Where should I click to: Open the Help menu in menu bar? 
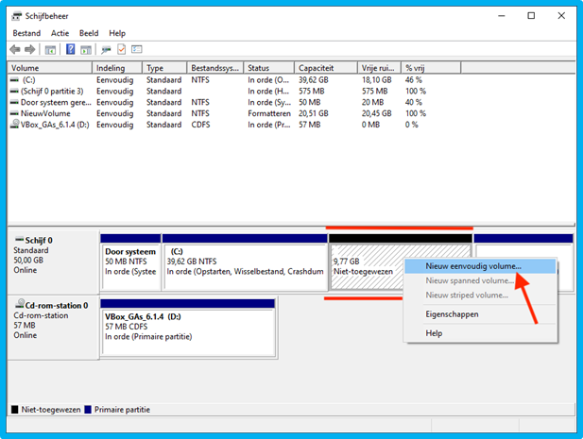point(117,33)
